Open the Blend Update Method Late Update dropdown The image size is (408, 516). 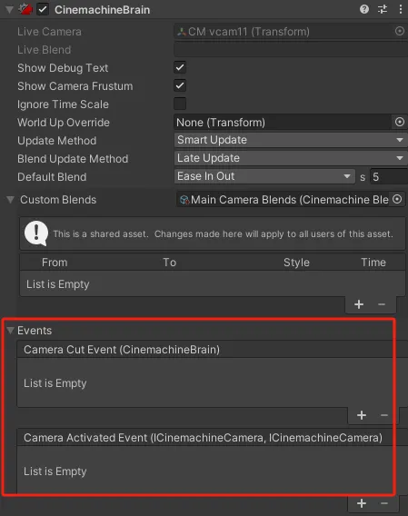coord(291,158)
